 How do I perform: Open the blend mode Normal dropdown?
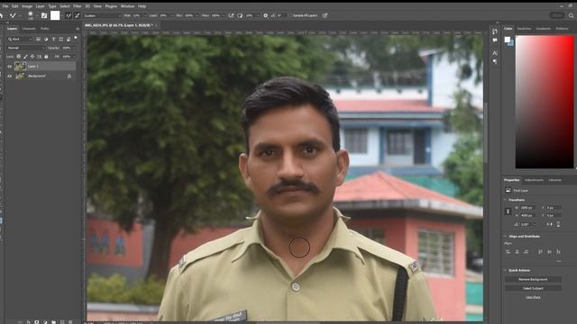coord(26,48)
